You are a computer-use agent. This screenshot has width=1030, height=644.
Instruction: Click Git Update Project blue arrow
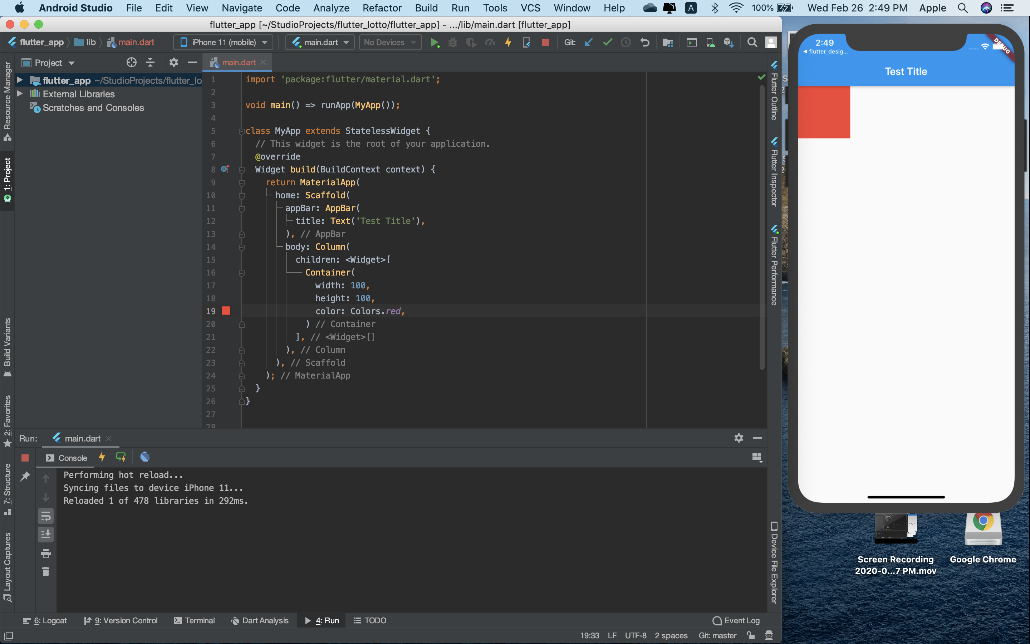point(589,42)
